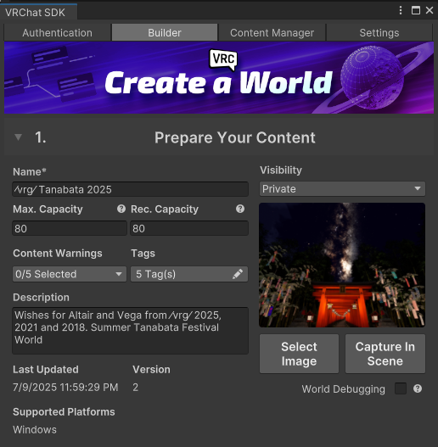The image size is (438, 447).
Task: Switch to the Authentication tab
Action: tap(58, 32)
